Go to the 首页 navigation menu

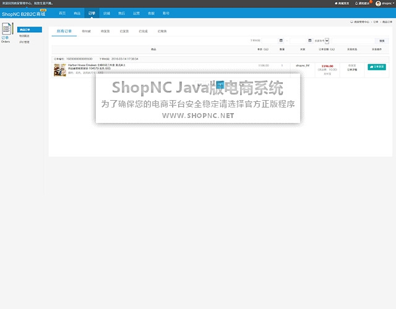62,13
